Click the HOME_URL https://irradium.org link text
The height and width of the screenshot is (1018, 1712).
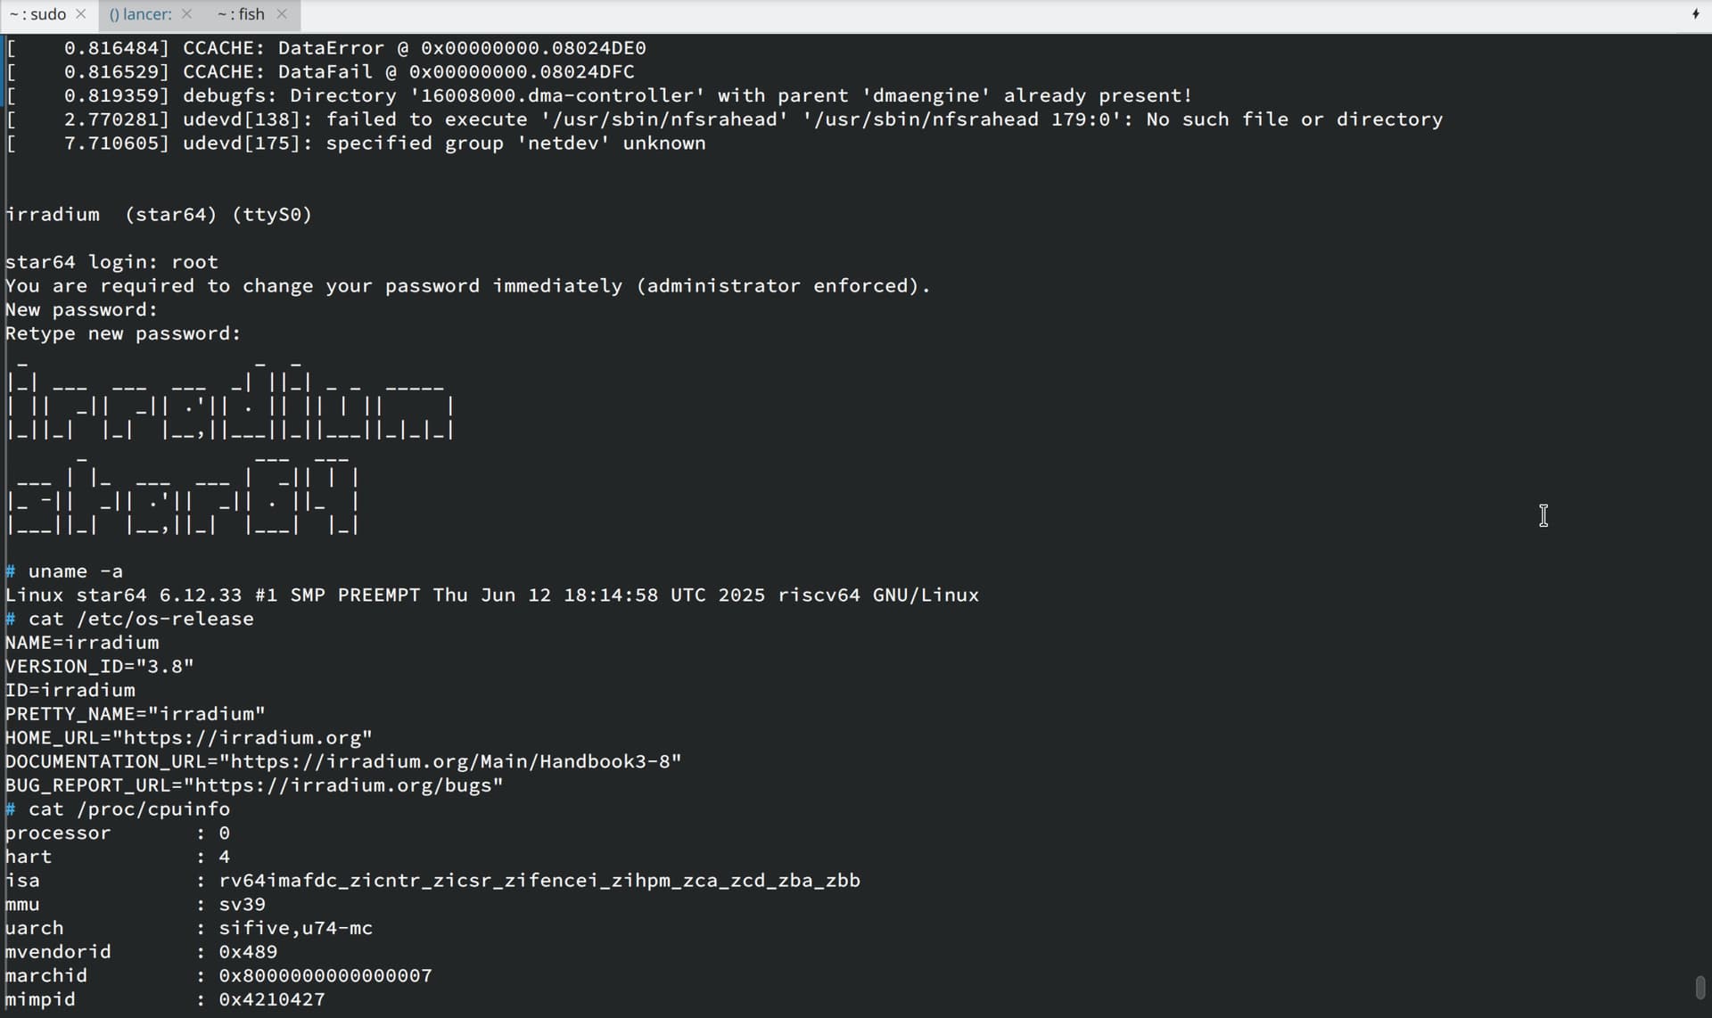[x=243, y=738]
